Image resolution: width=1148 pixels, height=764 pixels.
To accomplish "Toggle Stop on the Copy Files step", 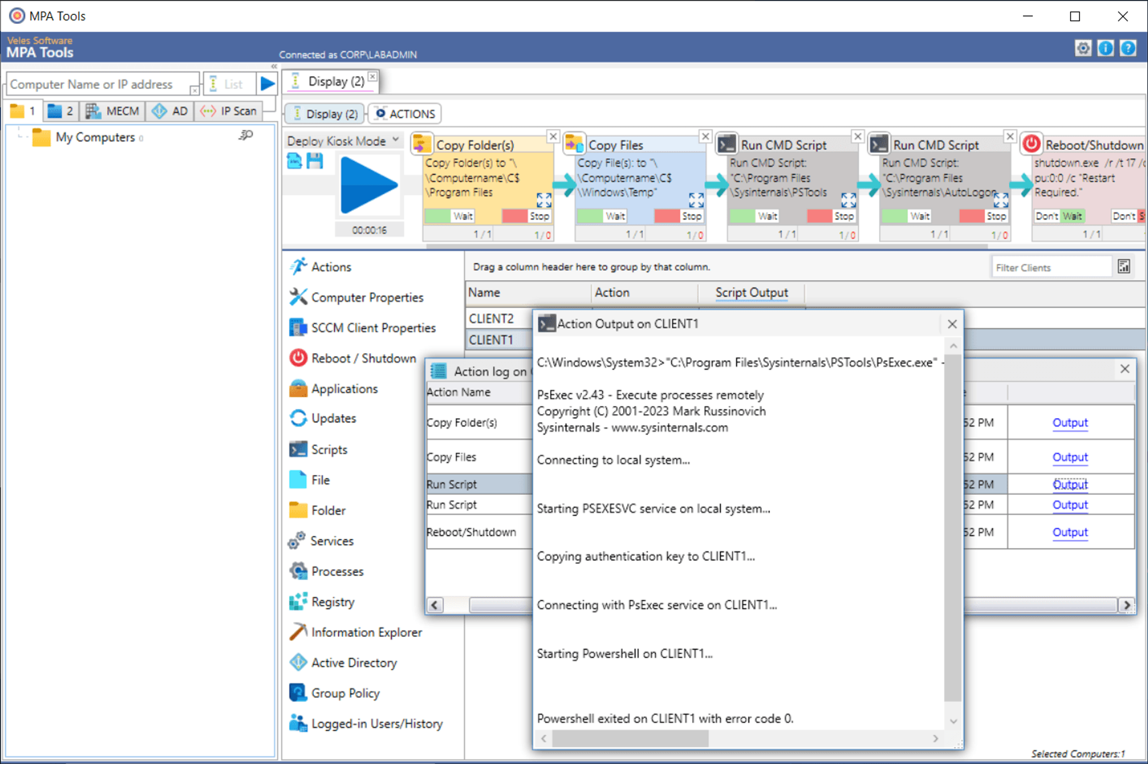I will tap(679, 216).
